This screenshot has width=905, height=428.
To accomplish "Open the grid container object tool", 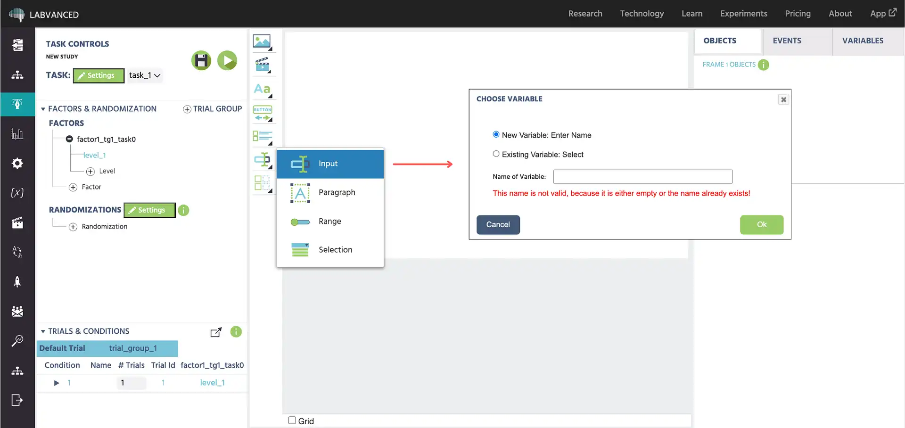I will point(263,183).
